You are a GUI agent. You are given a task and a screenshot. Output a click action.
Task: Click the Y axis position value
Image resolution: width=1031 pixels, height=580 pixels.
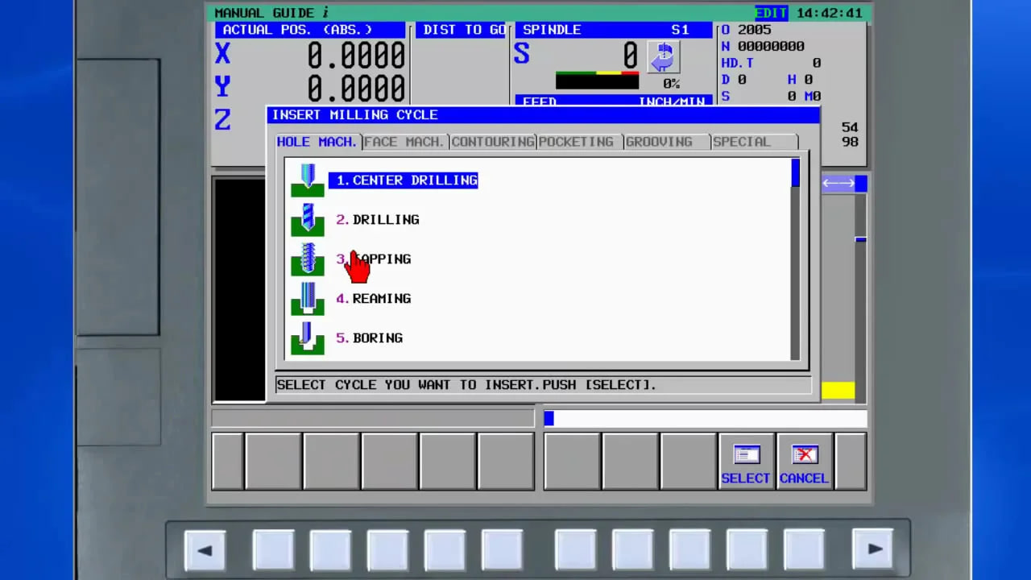[356, 88]
